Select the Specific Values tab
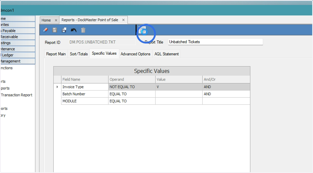 click(x=104, y=53)
